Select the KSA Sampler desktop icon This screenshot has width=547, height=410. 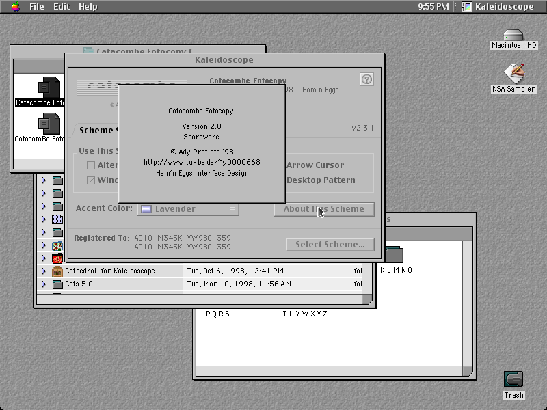pos(513,73)
